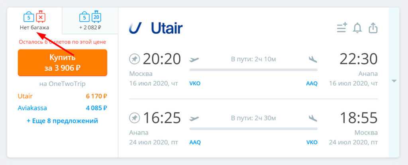This screenshot has height=165, width=408.
Task: Click the VKO departure airport code
Action: 195,84
